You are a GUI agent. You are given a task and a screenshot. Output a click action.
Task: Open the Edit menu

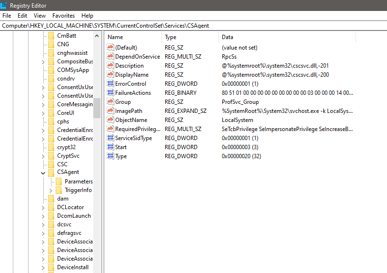[22, 16]
